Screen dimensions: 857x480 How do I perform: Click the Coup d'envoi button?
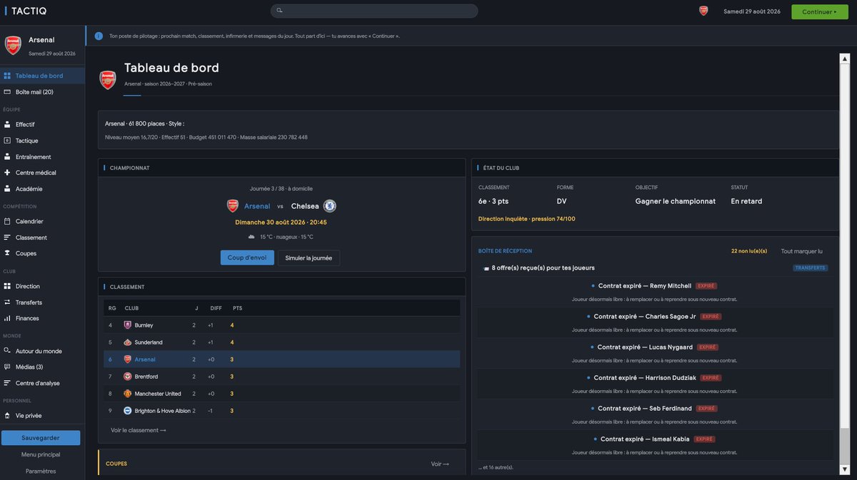coord(247,257)
